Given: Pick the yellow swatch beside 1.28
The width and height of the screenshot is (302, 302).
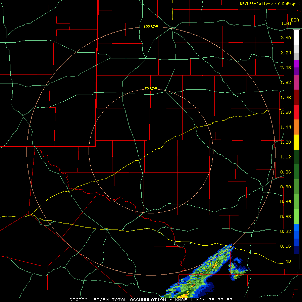Looking at the screenshot, I should pos(296,142).
